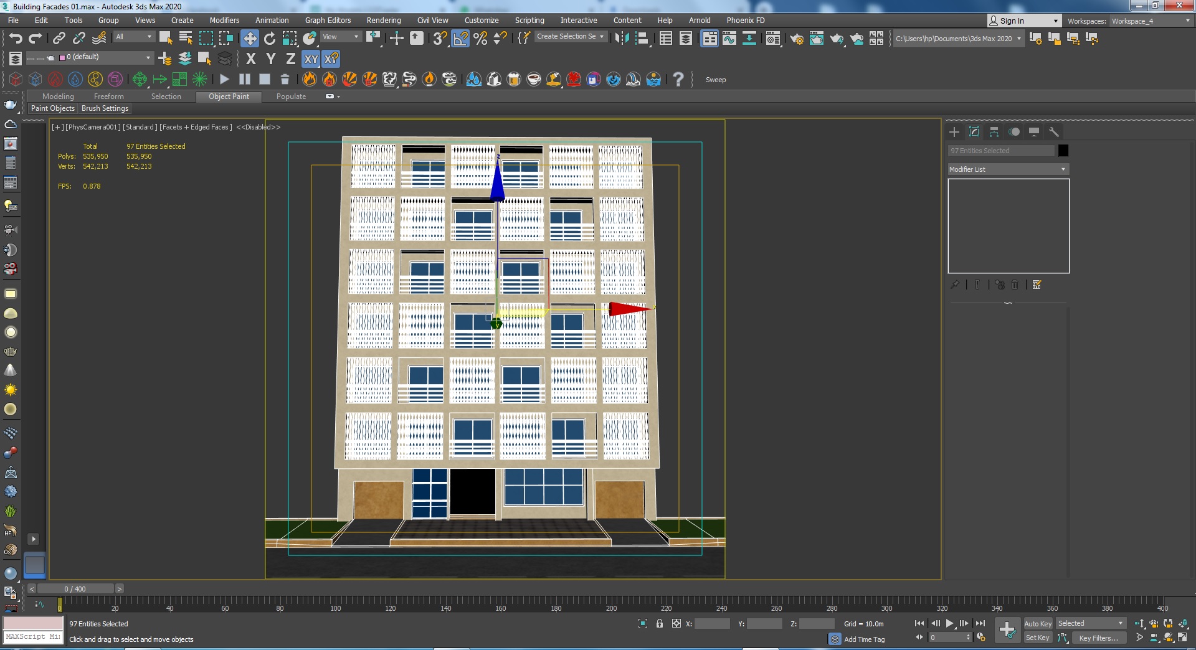Screen dimensions: 1196x650
Task: Click the Undo arrow icon
Action: (15, 39)
